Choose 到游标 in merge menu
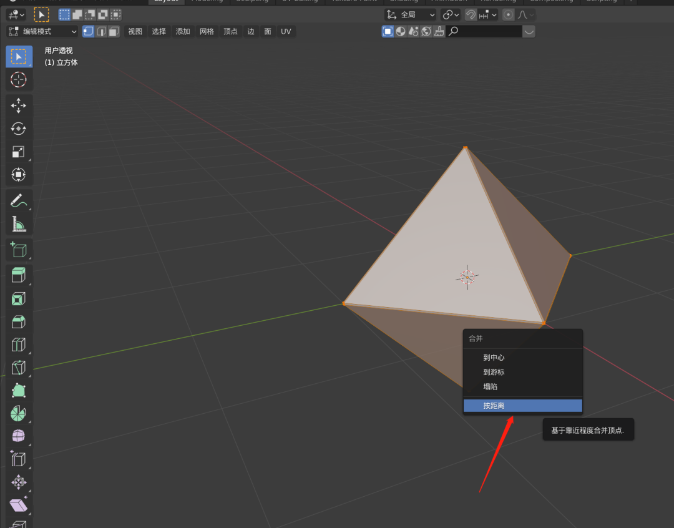The height and width of the screenshot is (528, 674). tap(523, 372)
